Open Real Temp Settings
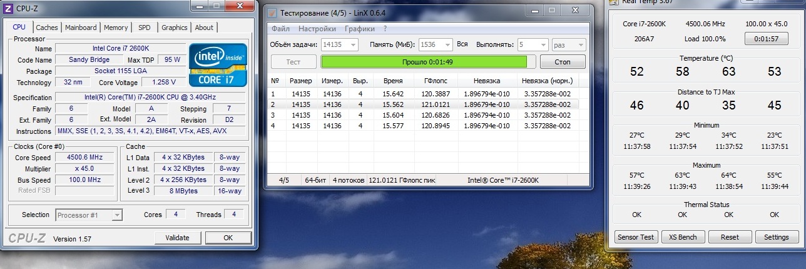 coord(776,237)
